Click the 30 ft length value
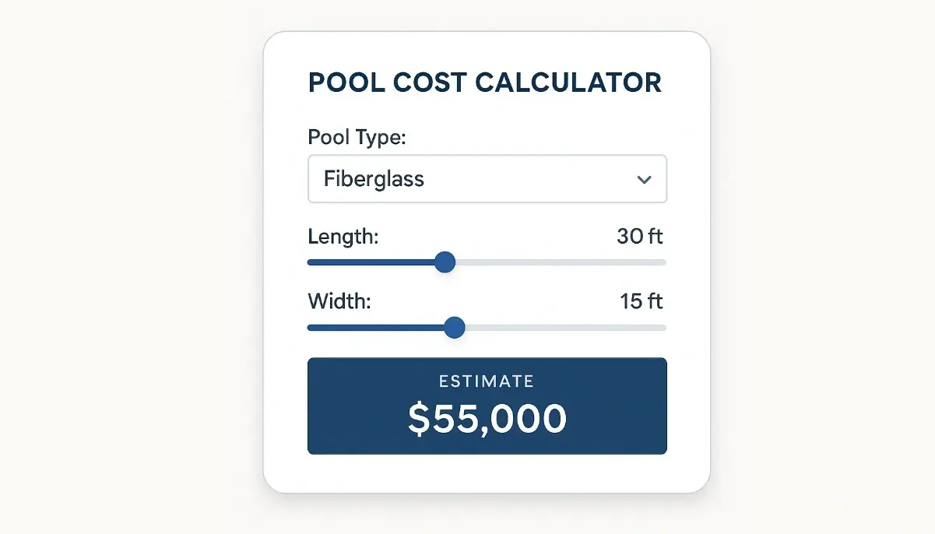935x534 pixels. [x=640, y=236]
